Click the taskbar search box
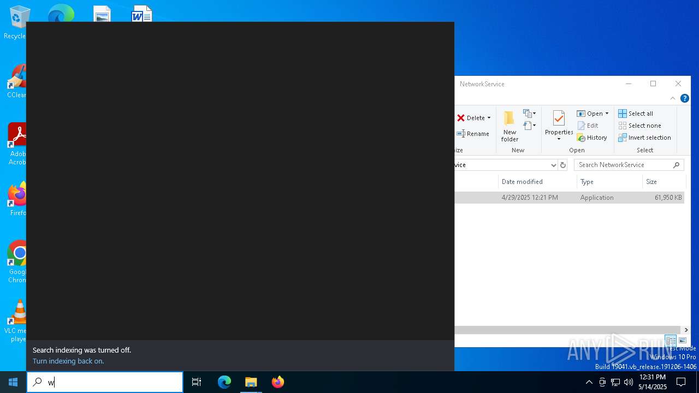The width and height of the screenshot is (699, 393). tap(105, 382)
